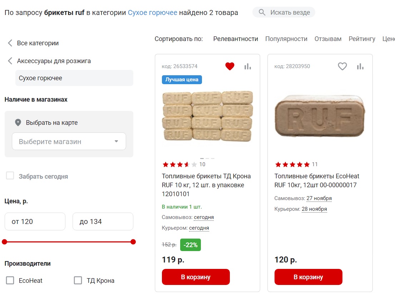Add EcoHeat briquettes to favorites (heart outline)
Image resolution: width=395 pixels, height=301 pixels.
tap(342, 66)
